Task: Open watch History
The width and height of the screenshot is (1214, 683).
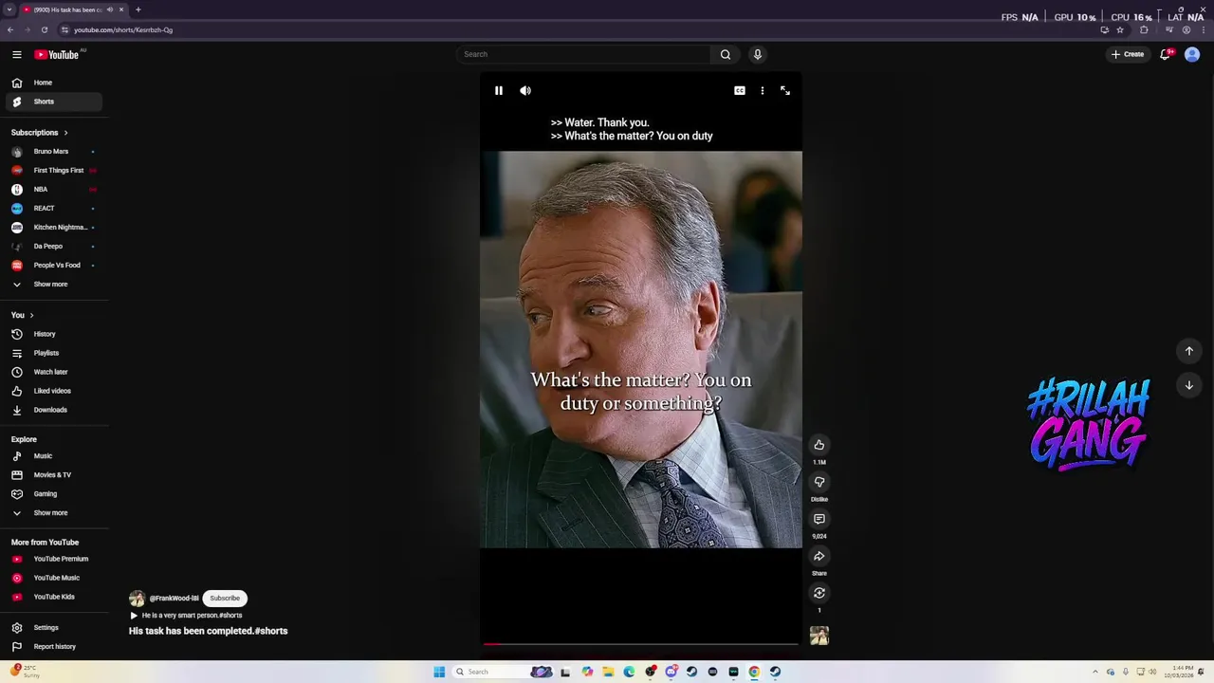Action: 54,334
